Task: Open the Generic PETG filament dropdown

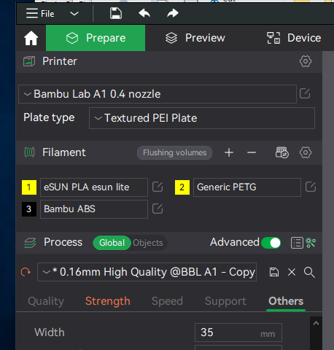Action: coord(247,187)
